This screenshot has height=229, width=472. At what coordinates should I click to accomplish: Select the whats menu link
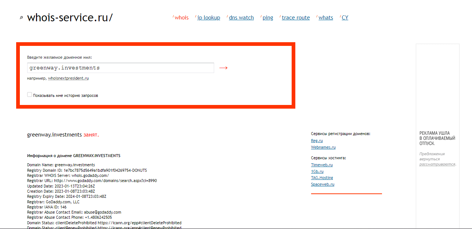pos(326,18)
